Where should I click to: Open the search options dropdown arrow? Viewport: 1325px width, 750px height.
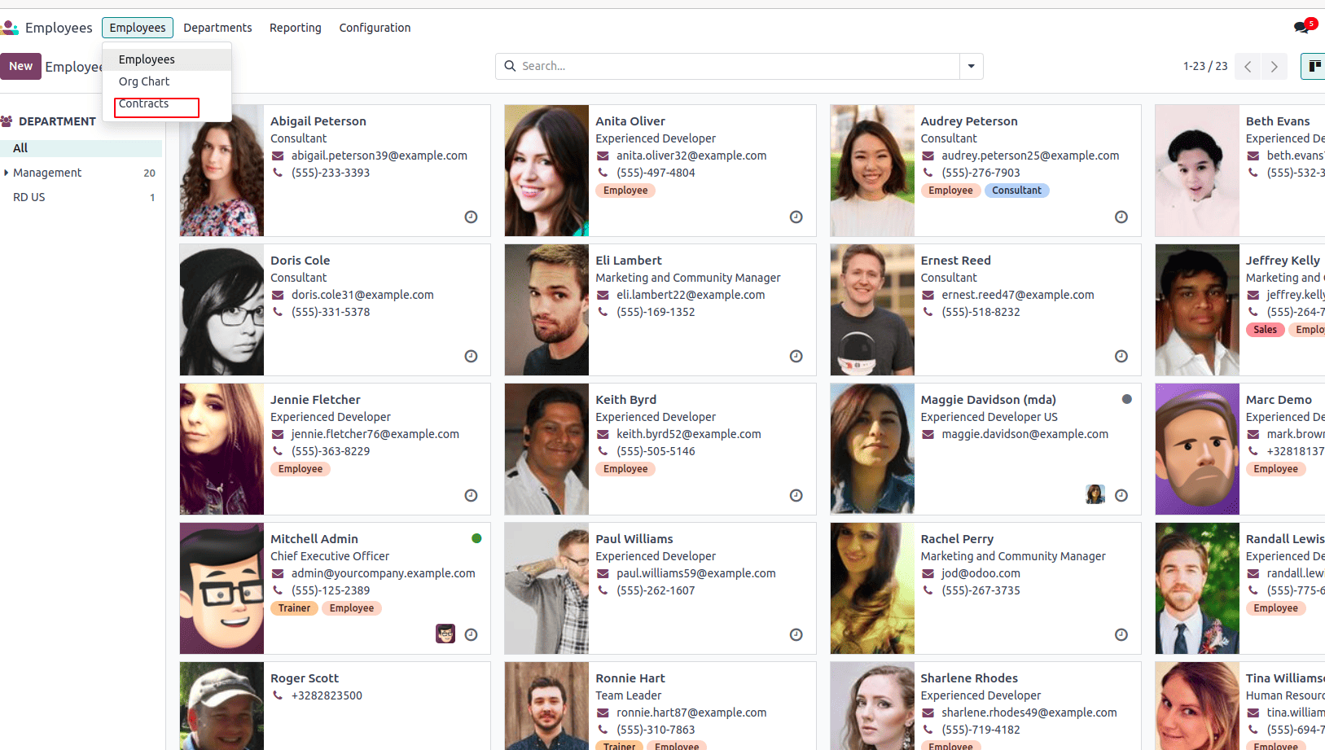click(x=971, y=66)
